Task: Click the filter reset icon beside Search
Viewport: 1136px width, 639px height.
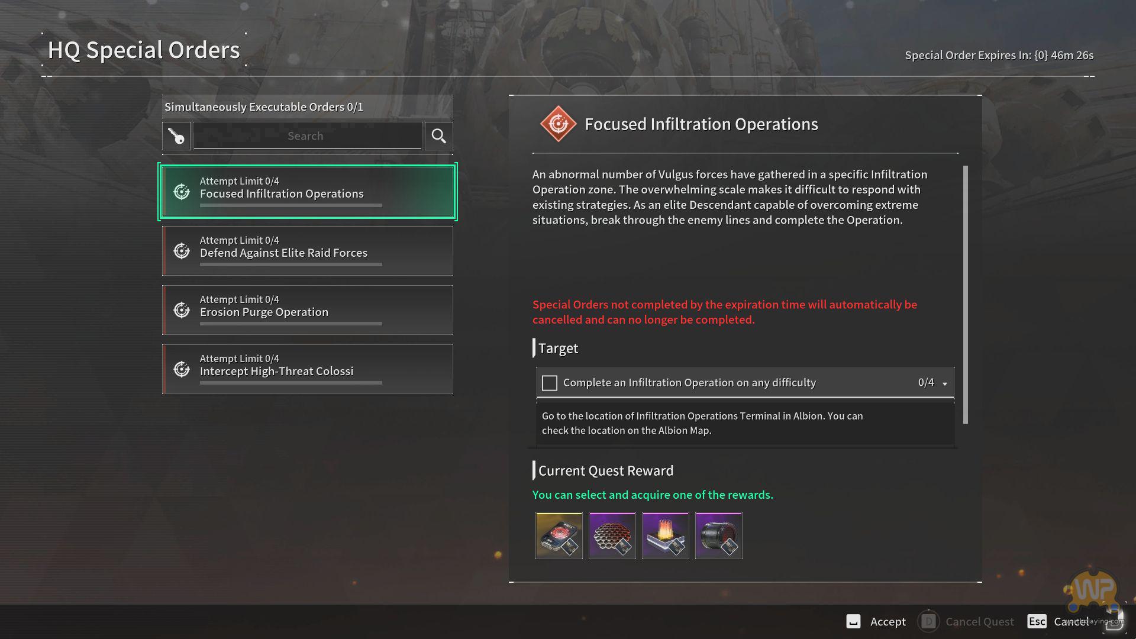Action: [x=176, y=136]
